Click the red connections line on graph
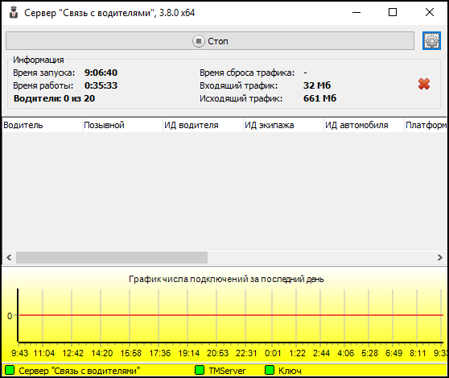The image size is (449, 378). (x=231, y=315)
